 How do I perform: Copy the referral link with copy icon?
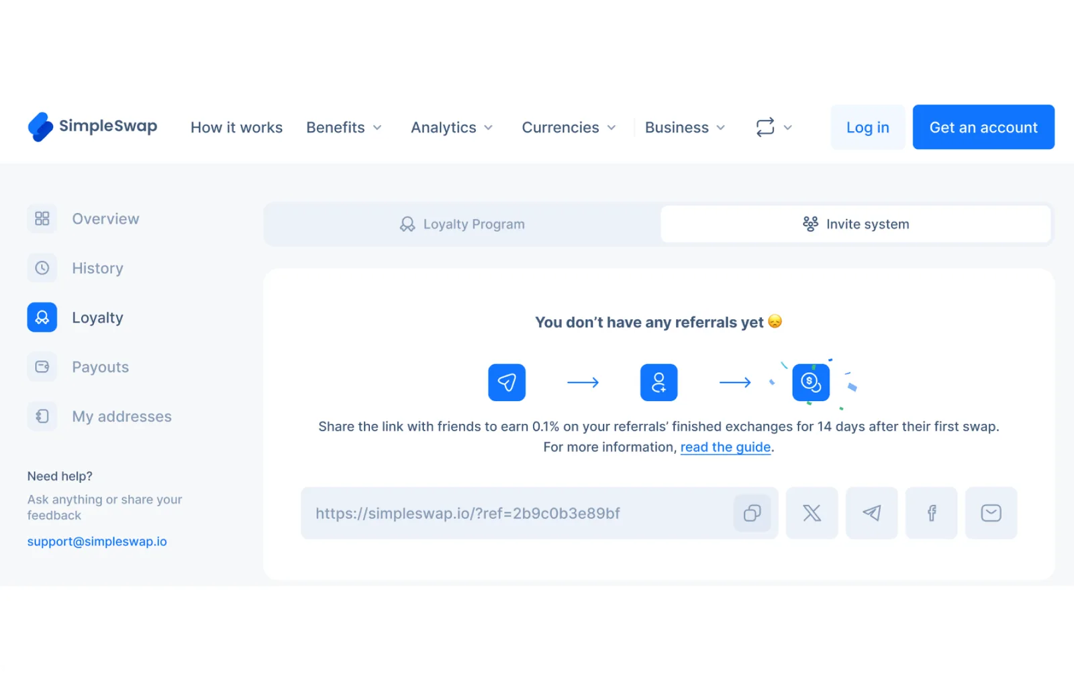click(x=752, y=513)
